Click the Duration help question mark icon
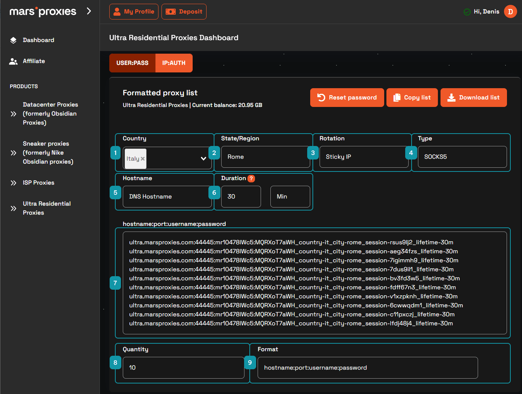The width and height of the screenshot is (522, 394). (251, 179)
